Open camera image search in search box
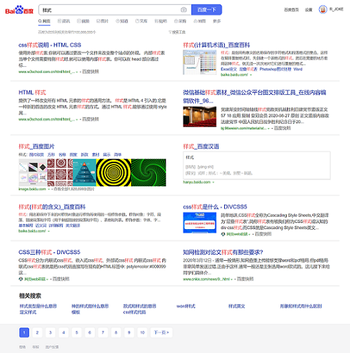 pyautogui.click(x=184, y=10)
